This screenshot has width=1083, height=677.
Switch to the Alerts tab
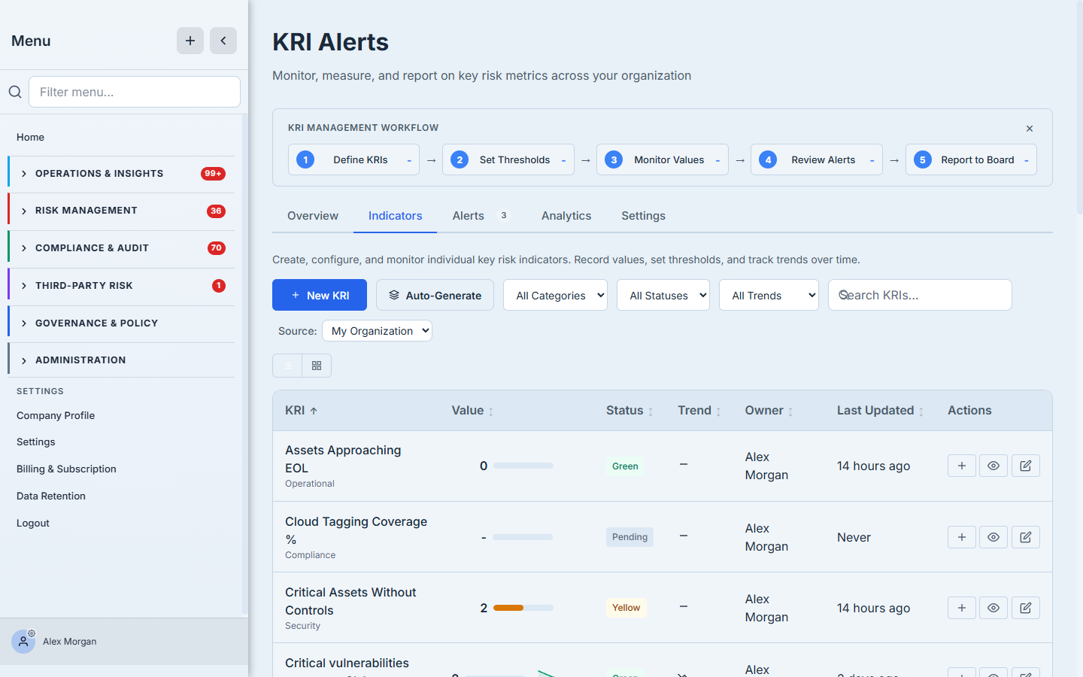(481, 216)
